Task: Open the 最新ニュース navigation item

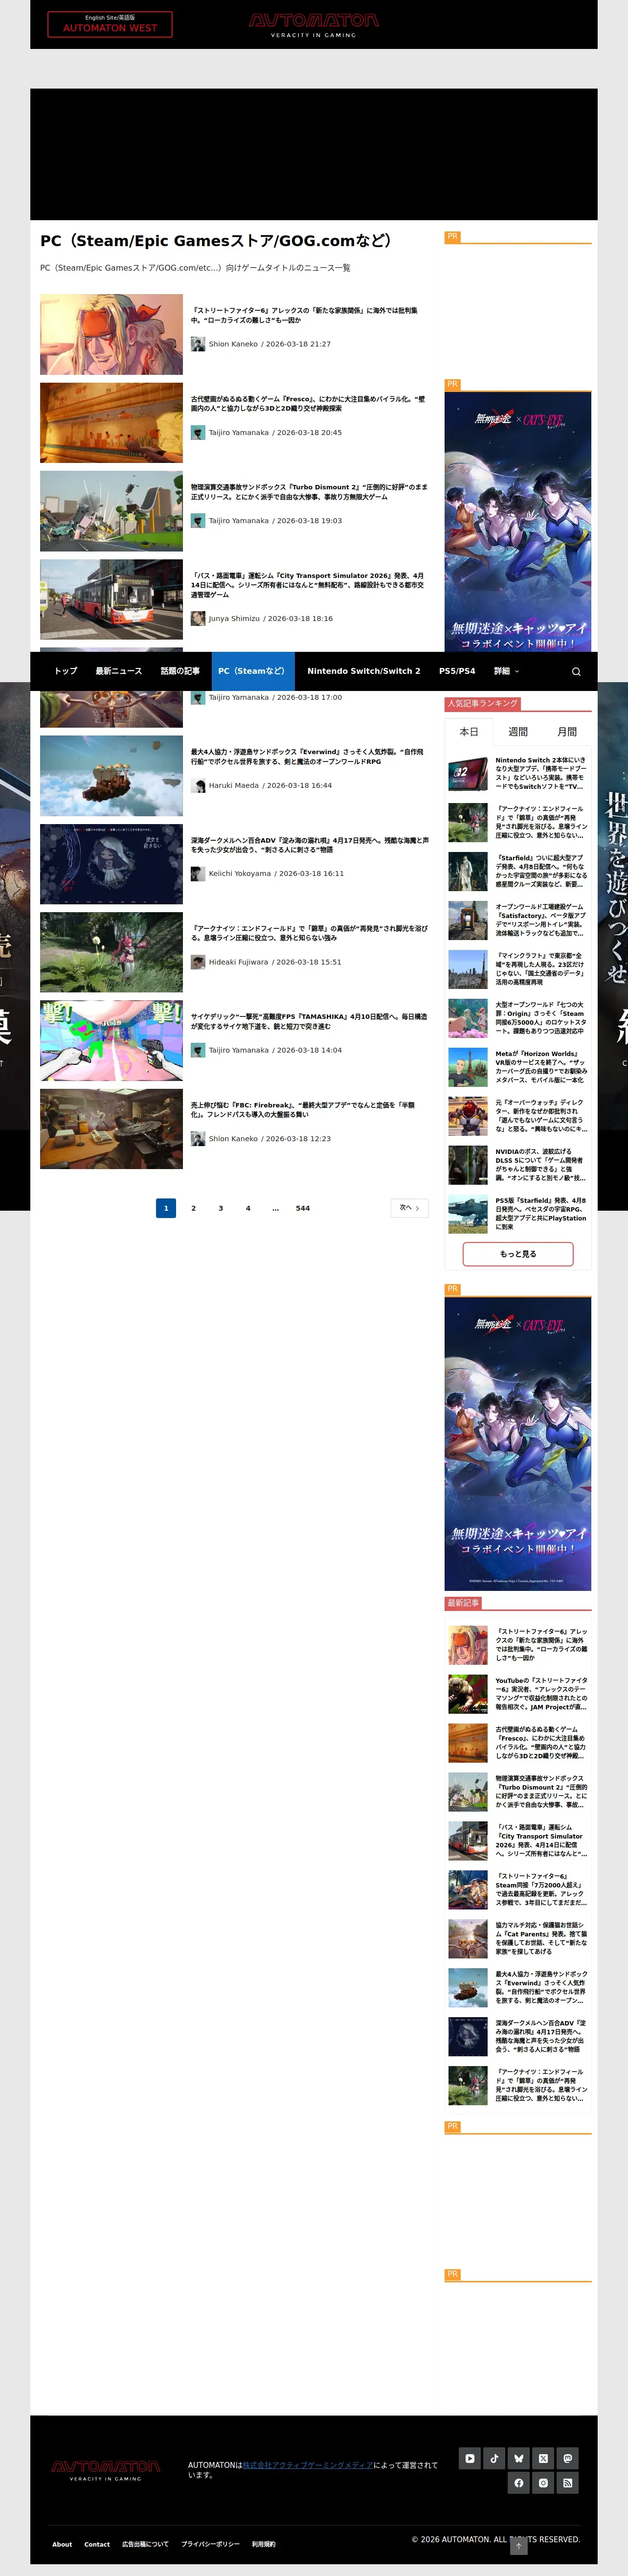Action: point(119,671)
